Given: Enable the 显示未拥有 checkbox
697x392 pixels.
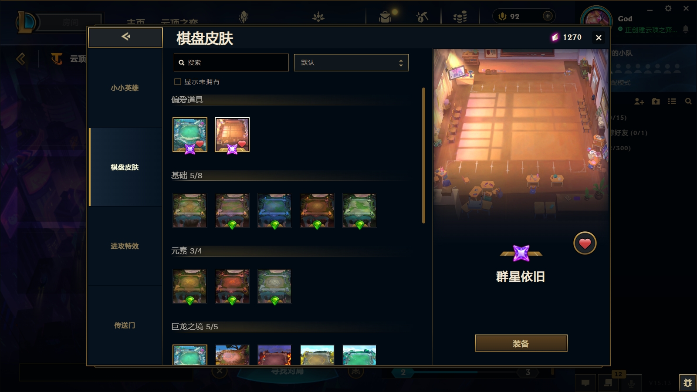Looking at the screenshot, I should (178, 82).
